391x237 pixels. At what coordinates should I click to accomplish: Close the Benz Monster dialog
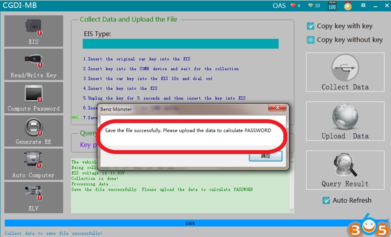coord(277,108)
